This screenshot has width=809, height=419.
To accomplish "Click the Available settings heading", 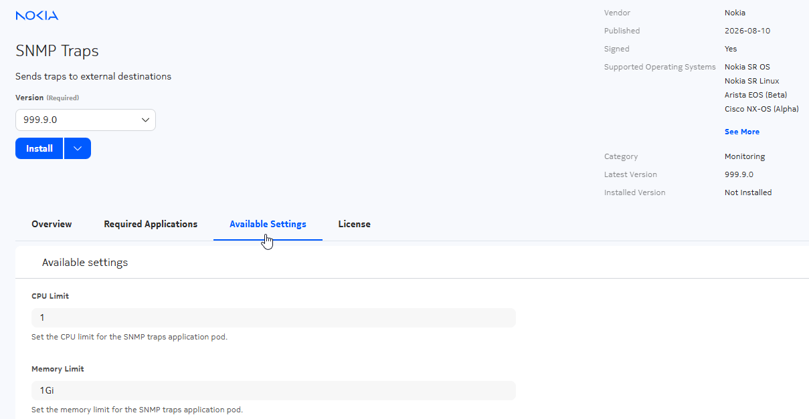I will (85, 263).
